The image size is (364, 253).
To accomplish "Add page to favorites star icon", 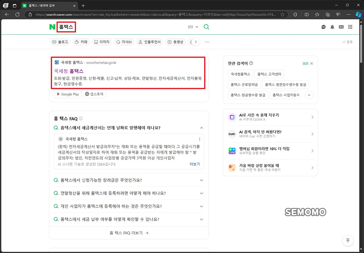I will tap(282, 15).
